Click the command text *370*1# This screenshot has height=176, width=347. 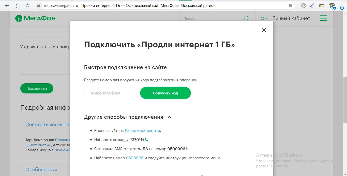pos(137,140)
